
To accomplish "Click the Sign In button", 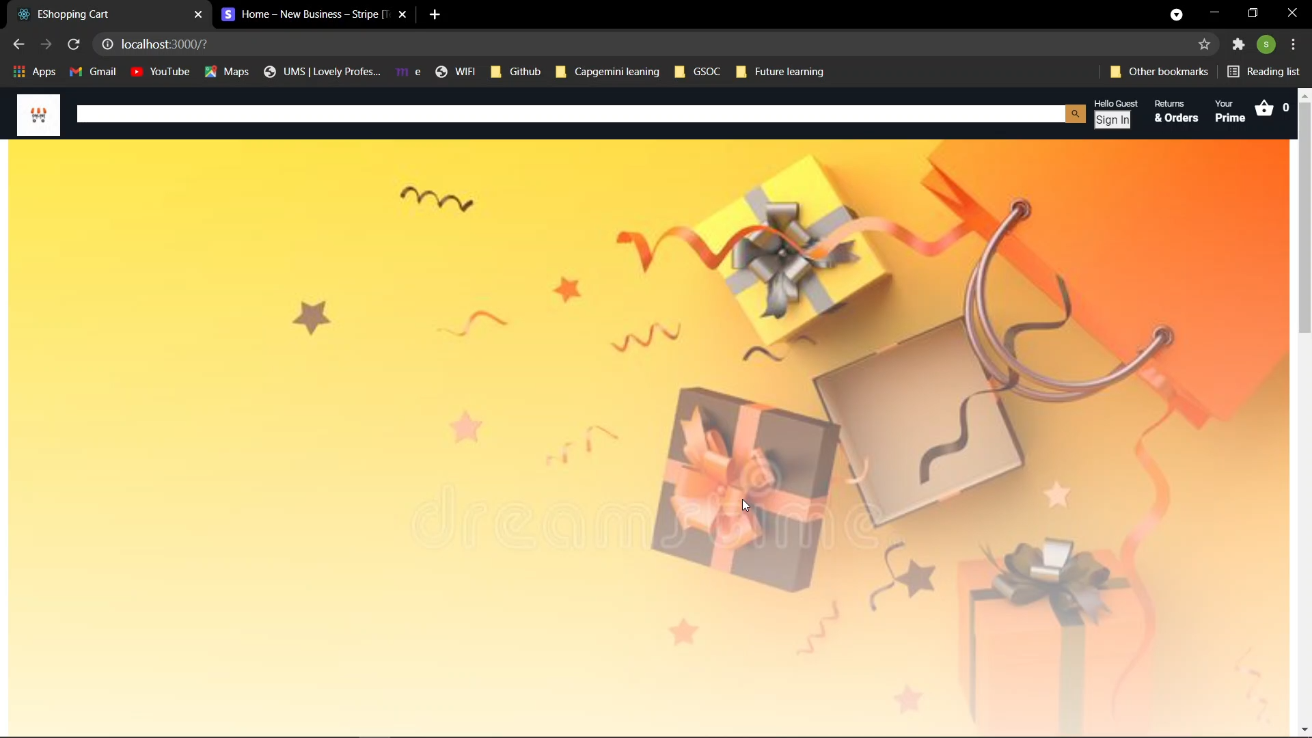I will pos(1112,120).
